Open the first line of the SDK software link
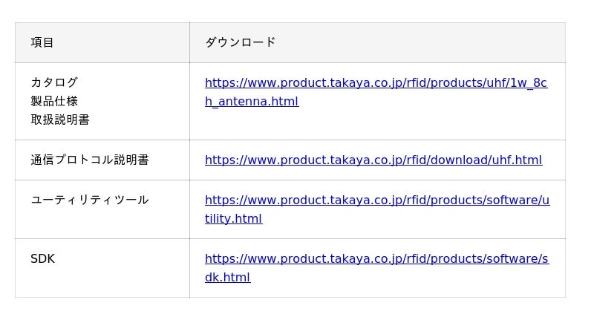Screen dimensions: 594x320 [376, 259]
